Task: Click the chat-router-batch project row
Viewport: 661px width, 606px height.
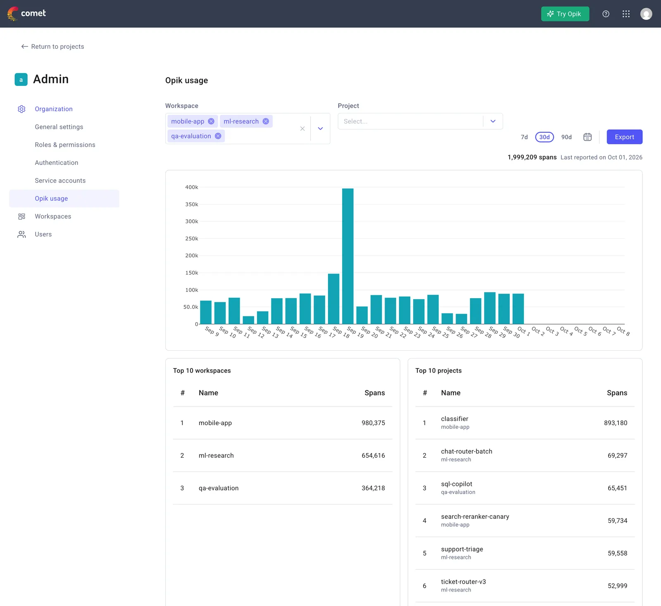Action: click(525, 456)
